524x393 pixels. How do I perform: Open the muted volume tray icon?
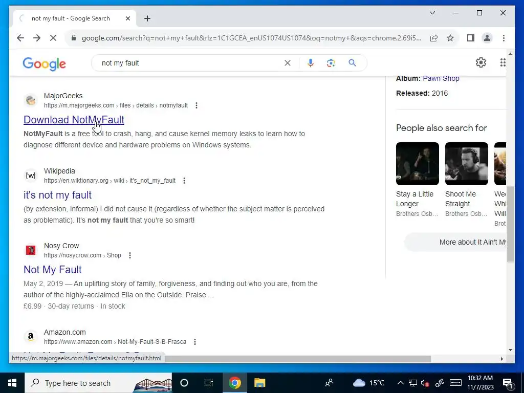point(425,383)
